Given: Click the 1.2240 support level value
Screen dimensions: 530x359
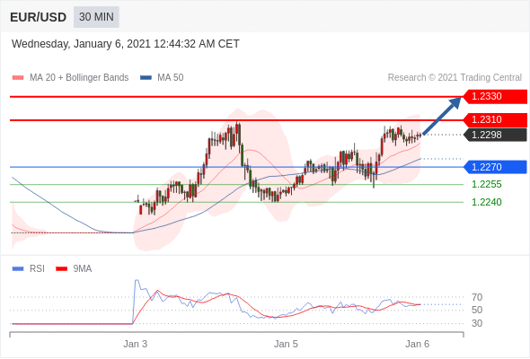Looking at the screenshot, I should [x=486, y=202].
